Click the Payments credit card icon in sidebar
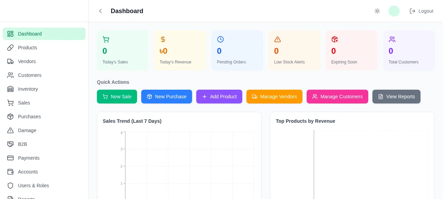The width and height of the screenshot is (443, 199). [10, 158]
